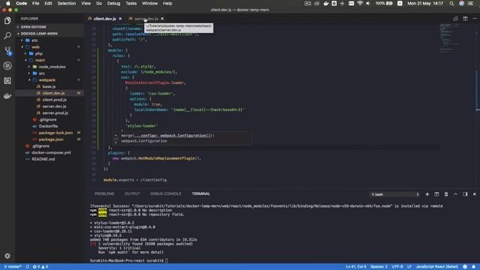Open the Manage gear in activity bar

(x=7, y=256)
